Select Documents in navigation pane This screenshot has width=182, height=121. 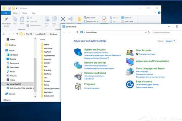(13, 63)
